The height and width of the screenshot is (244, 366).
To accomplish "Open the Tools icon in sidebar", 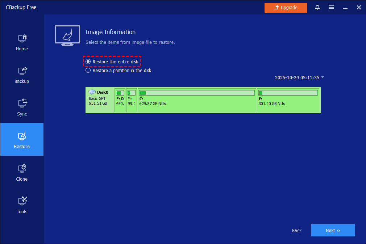I will (22, 201).
